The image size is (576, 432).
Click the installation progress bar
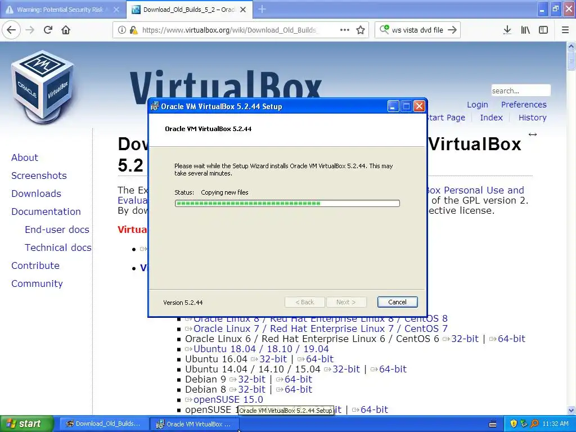pos(287,203)
